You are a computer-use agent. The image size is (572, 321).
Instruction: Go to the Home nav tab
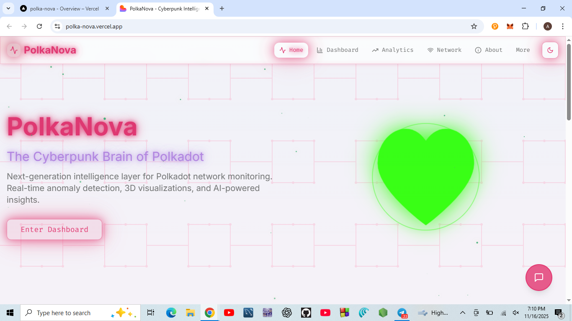tap(291, 50)
